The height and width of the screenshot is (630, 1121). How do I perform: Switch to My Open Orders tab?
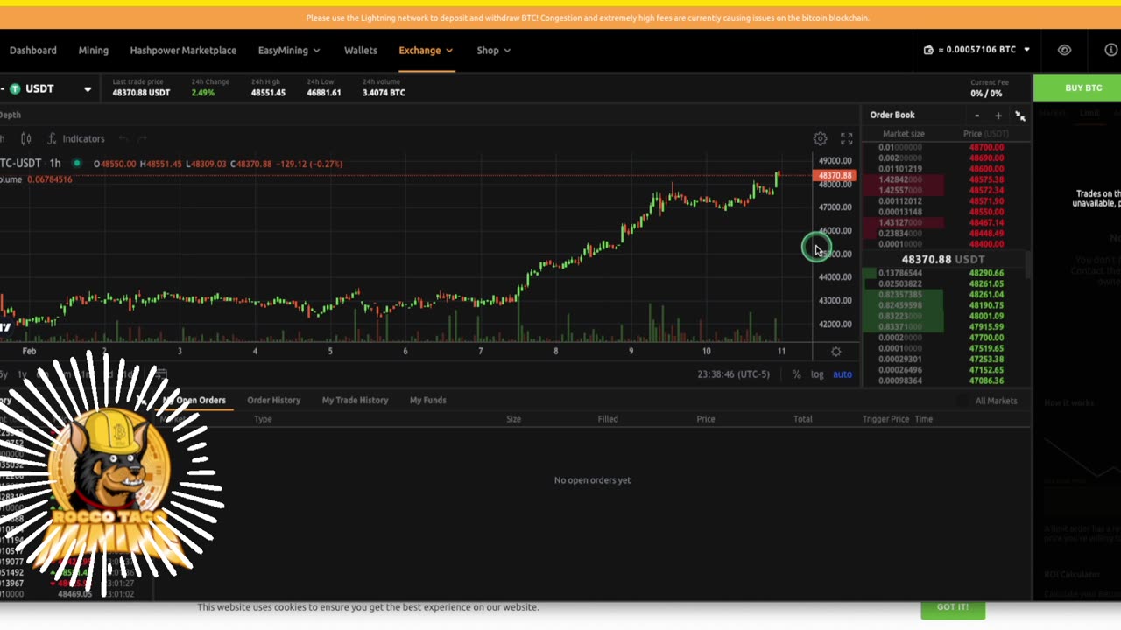point(194,400)
